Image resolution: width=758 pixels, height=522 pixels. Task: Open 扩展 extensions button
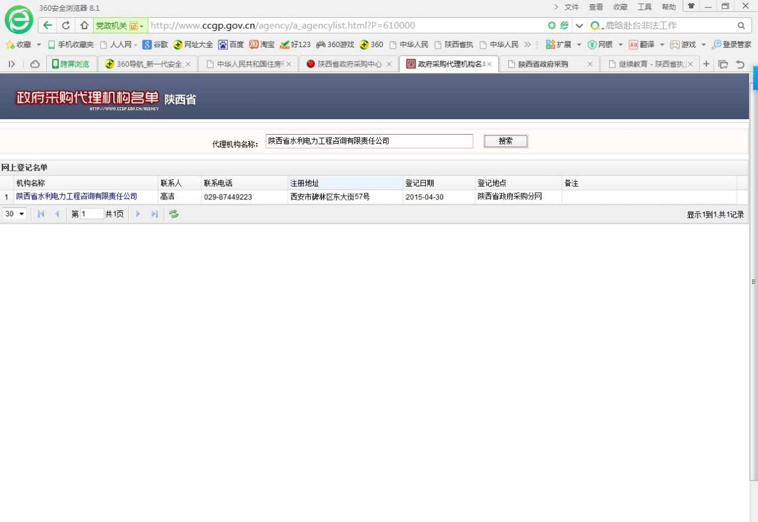tap(559, 44)
